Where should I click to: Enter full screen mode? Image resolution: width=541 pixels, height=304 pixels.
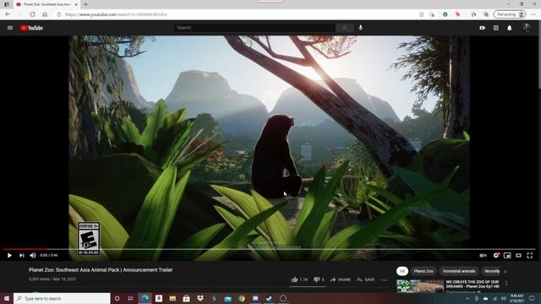(530, 255)
